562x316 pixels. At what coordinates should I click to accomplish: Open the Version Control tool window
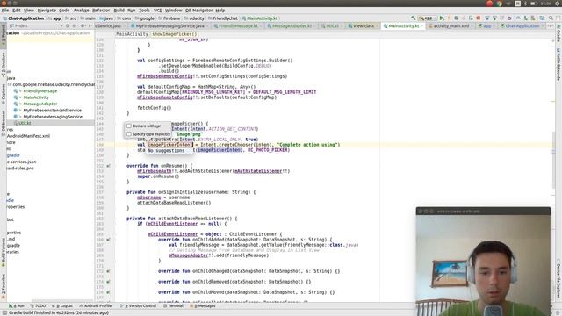[139, 306]
